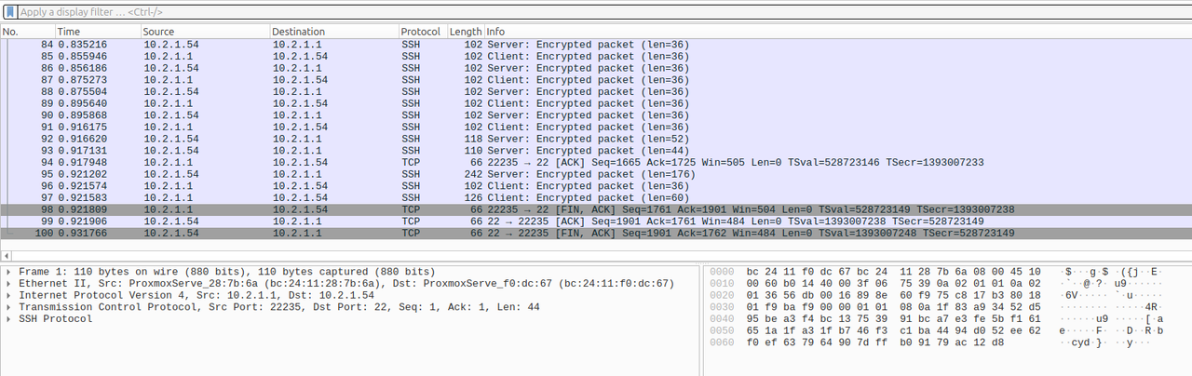
Task: Click into the display filter input field
Action: tap(603, 12)
